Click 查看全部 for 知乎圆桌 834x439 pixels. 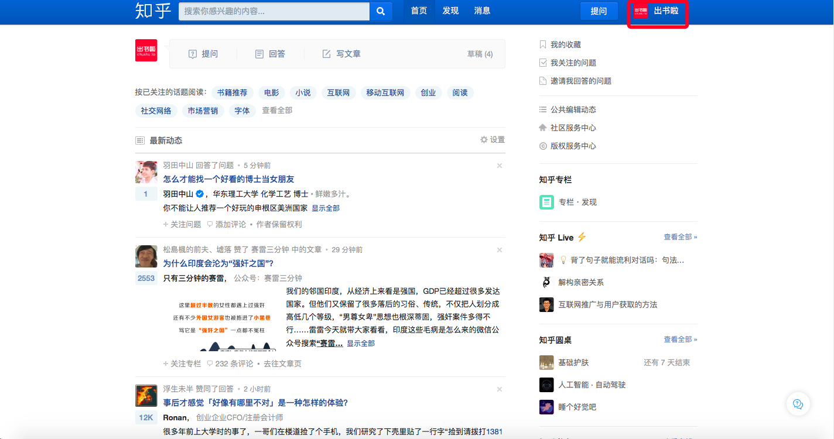tap(681, 339)
